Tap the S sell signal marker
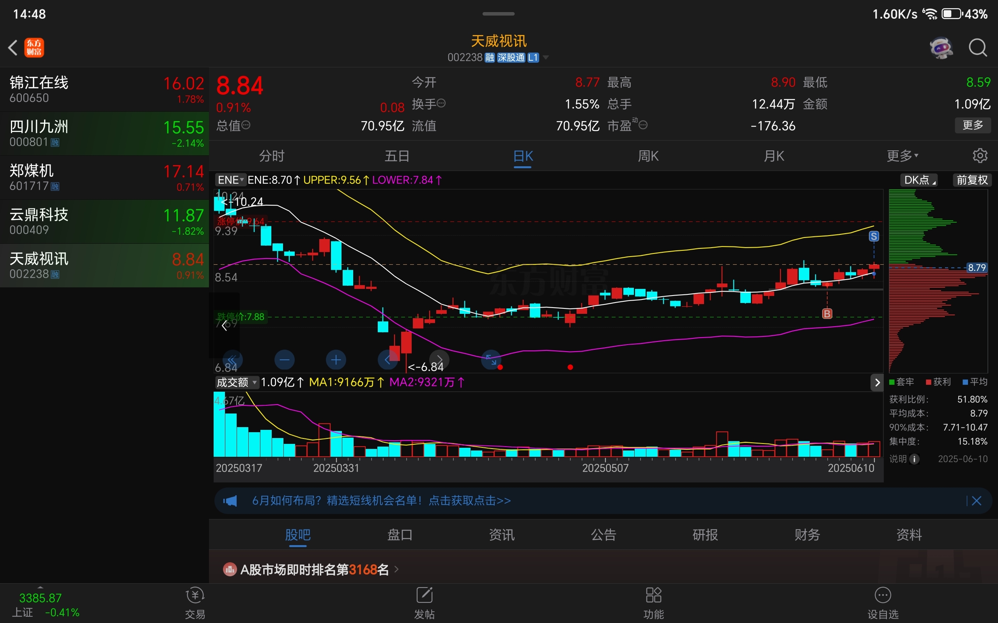This screenshot has height=623, width=998. tap(874, 236)
